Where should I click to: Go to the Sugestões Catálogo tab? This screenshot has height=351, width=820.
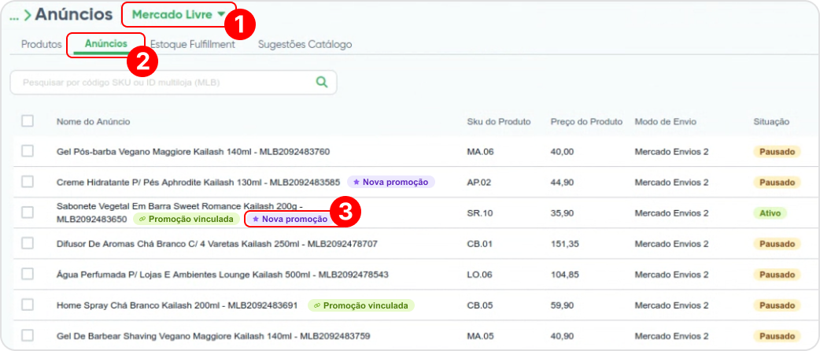[x=305, y=44]
